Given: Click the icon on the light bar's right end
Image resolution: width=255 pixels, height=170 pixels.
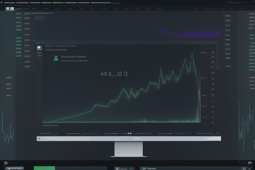Looking at the screenshot, I should 217,138.
